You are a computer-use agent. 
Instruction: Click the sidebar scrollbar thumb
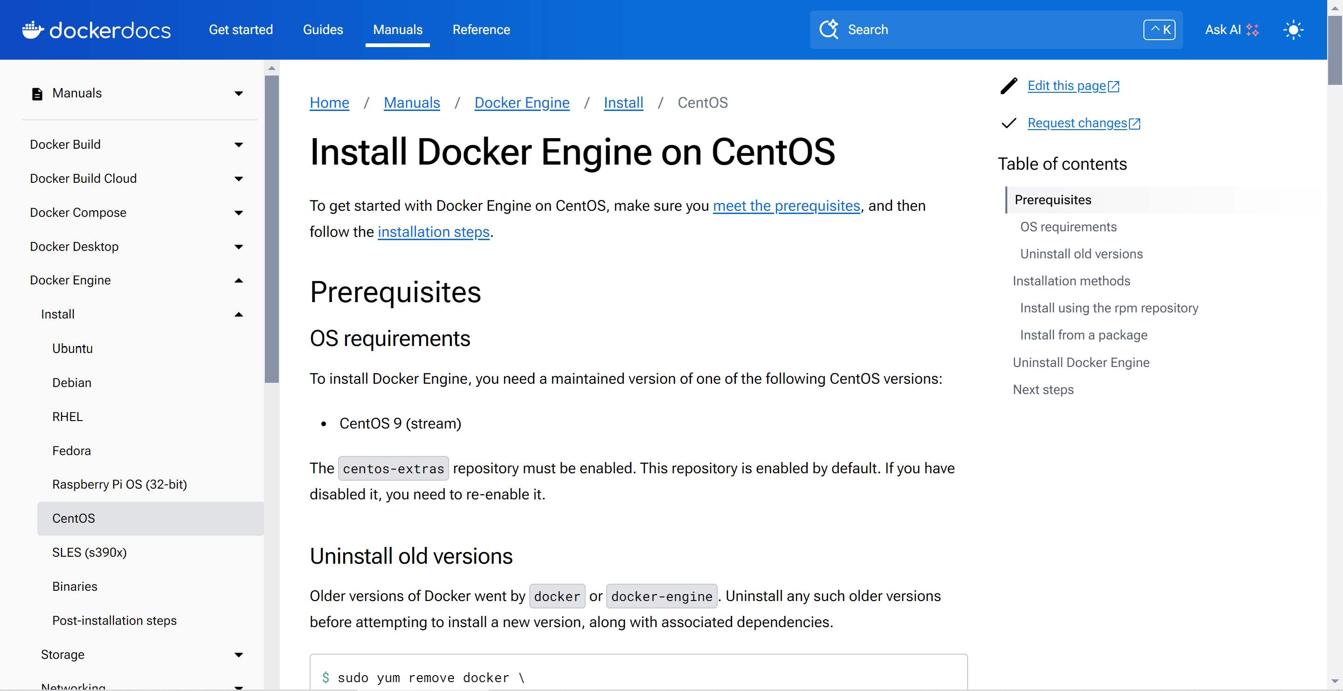tap(271, 229)
